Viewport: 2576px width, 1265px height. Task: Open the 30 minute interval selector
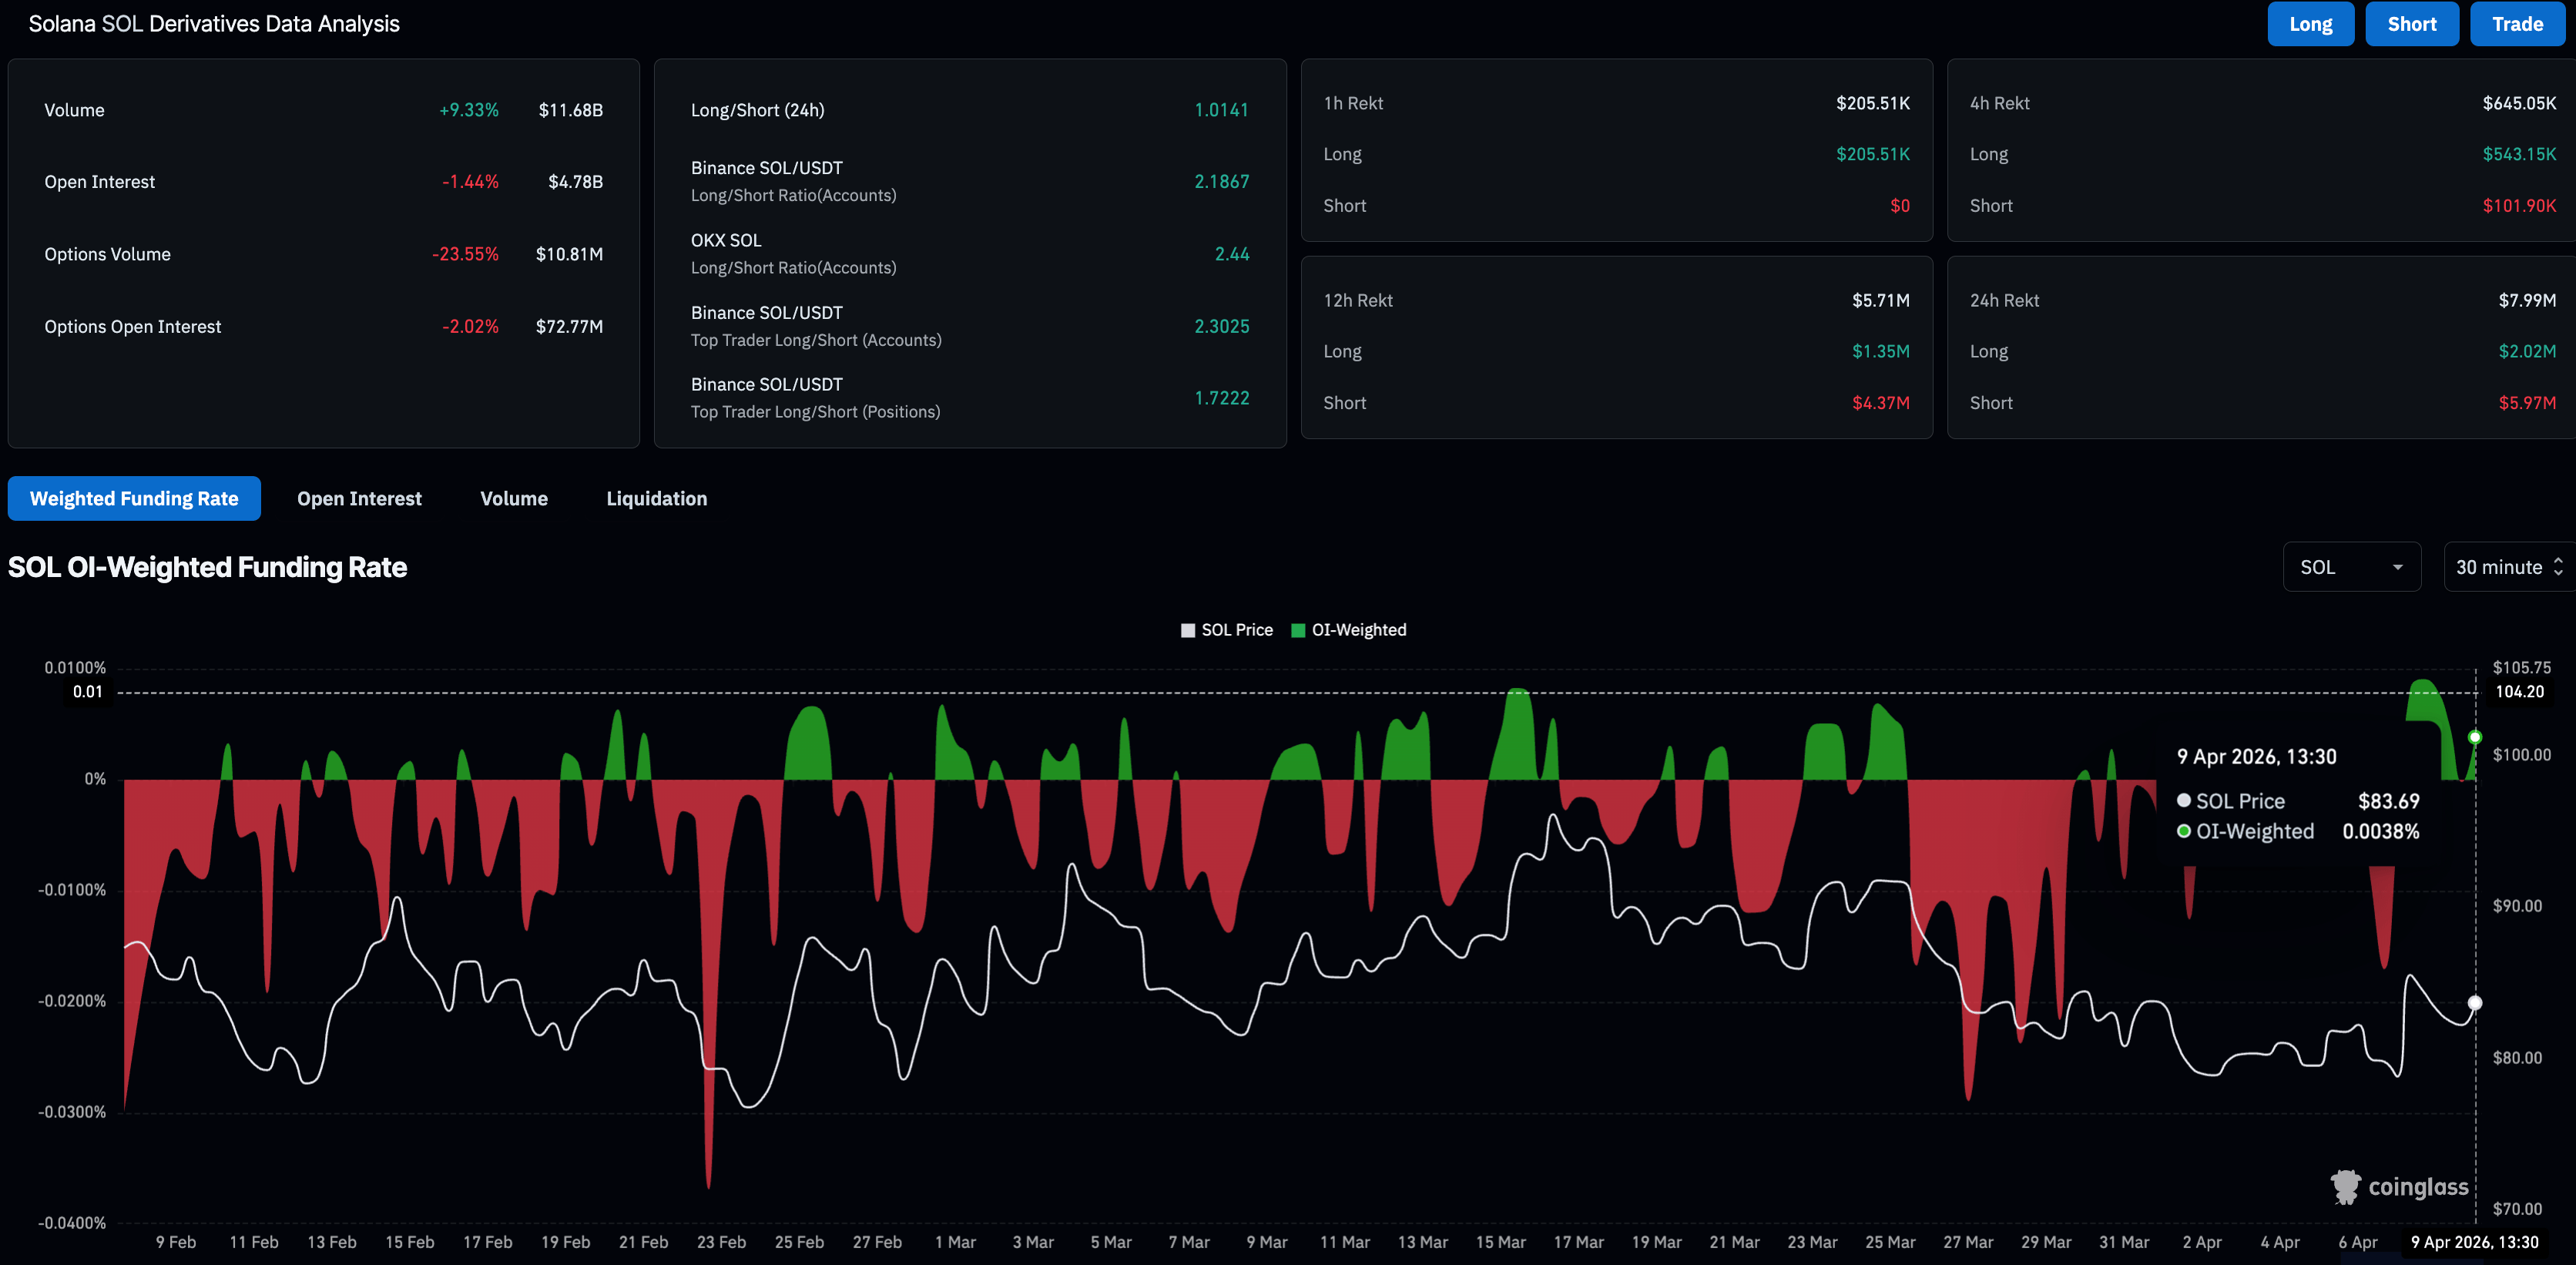2498,567
